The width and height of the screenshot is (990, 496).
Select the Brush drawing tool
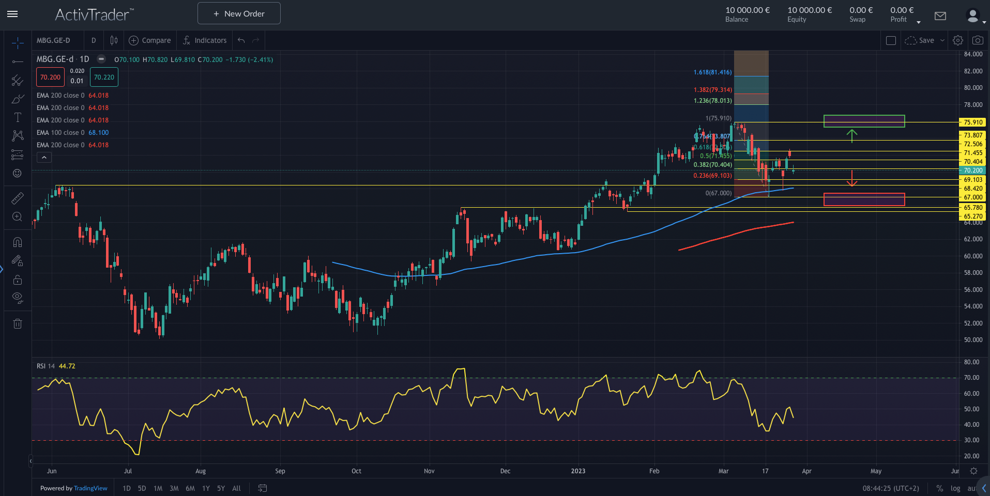(x=17, y=99)
